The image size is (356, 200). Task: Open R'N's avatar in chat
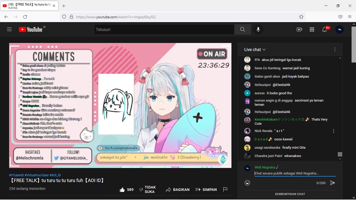pos(247,60)
